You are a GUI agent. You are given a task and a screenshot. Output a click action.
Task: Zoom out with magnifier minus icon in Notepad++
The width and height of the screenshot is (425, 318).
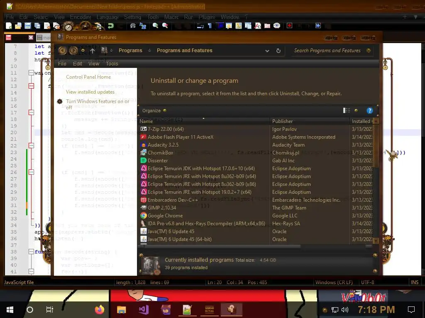(165, 26)
